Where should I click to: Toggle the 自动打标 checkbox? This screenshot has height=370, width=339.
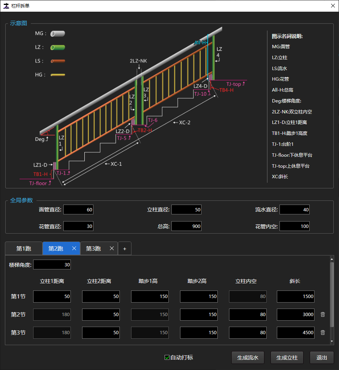click(167, 357)
